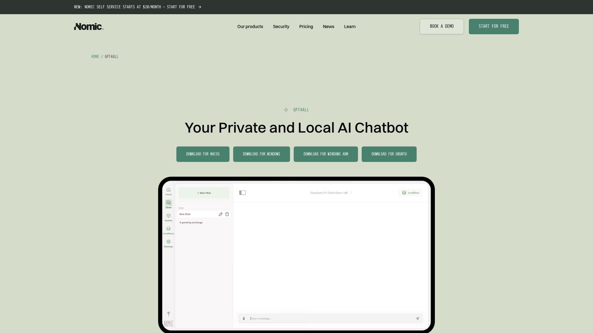Click the Send a message input field

(x=330, y=319)
